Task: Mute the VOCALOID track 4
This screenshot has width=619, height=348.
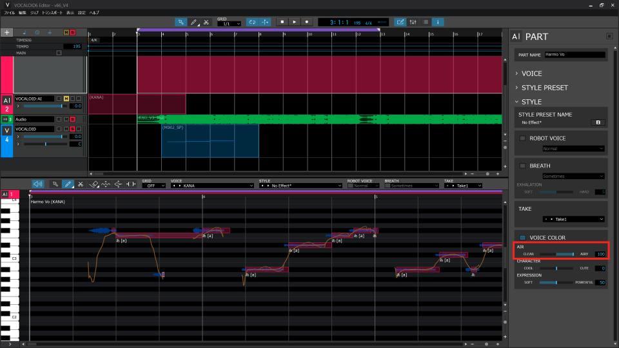Action: [x=66, y=129]
